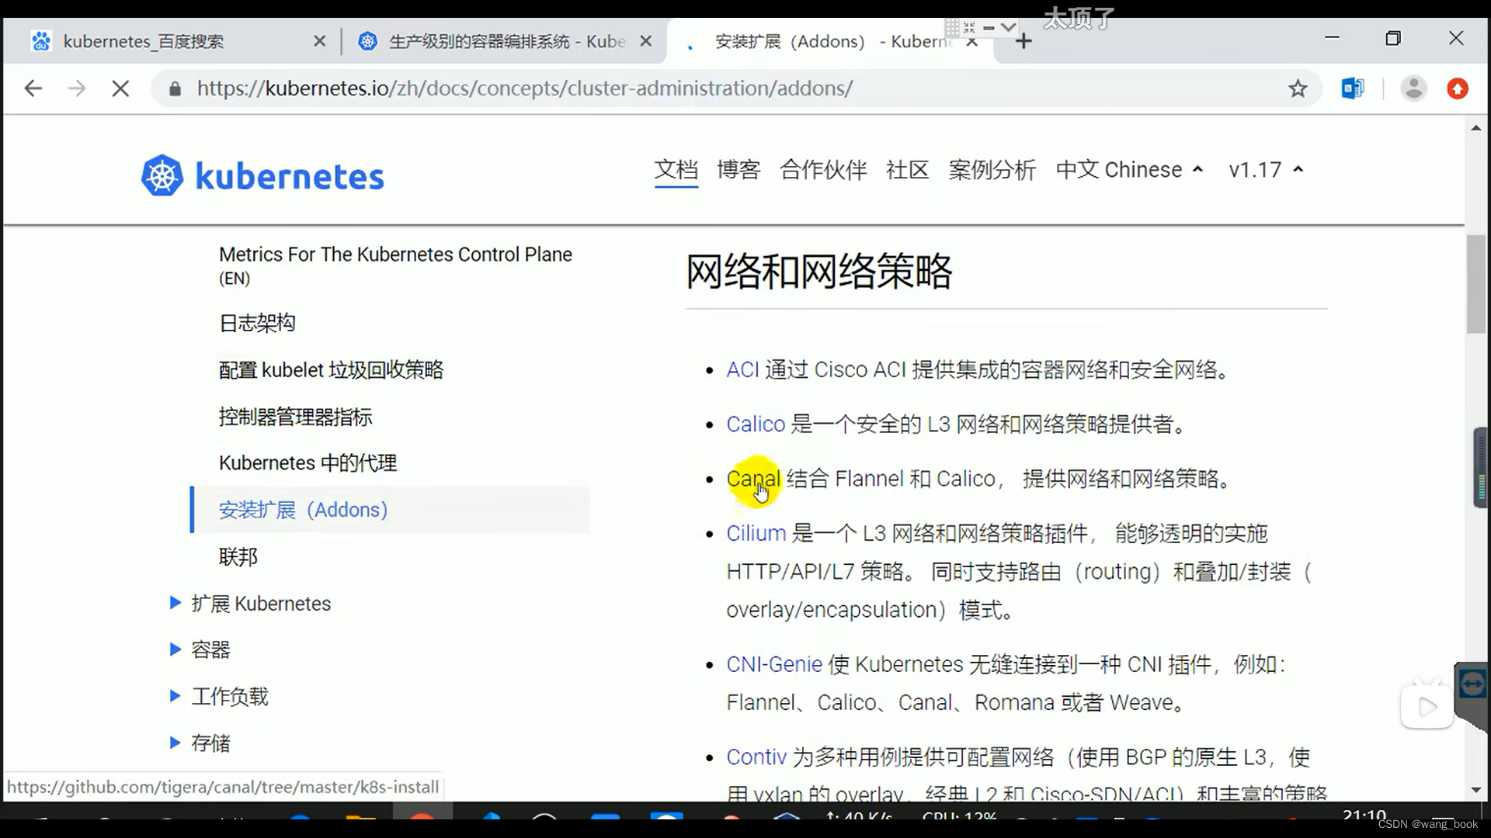This screenshot has height=838, width=1491.
Task: Click the browser forward arrow
Action: (x=76, y=88)
